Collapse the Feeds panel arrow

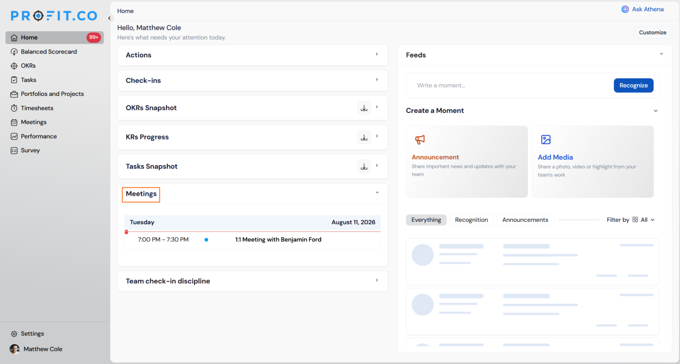(x=661, y=54)
